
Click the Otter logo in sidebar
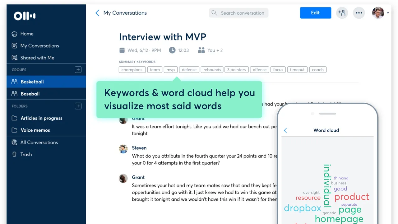tap(25, 16)
